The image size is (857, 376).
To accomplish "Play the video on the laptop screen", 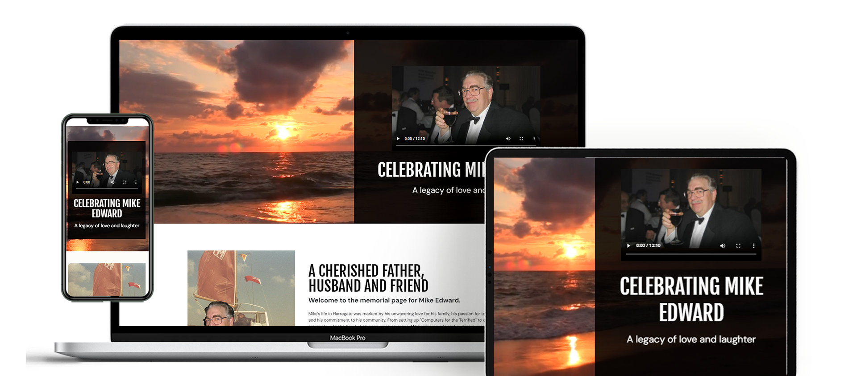I will [398, 139].
